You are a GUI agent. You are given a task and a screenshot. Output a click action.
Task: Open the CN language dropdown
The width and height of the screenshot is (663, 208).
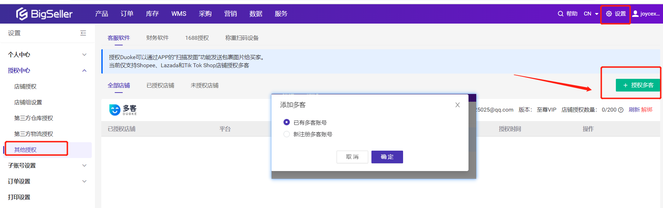point(591,14)
